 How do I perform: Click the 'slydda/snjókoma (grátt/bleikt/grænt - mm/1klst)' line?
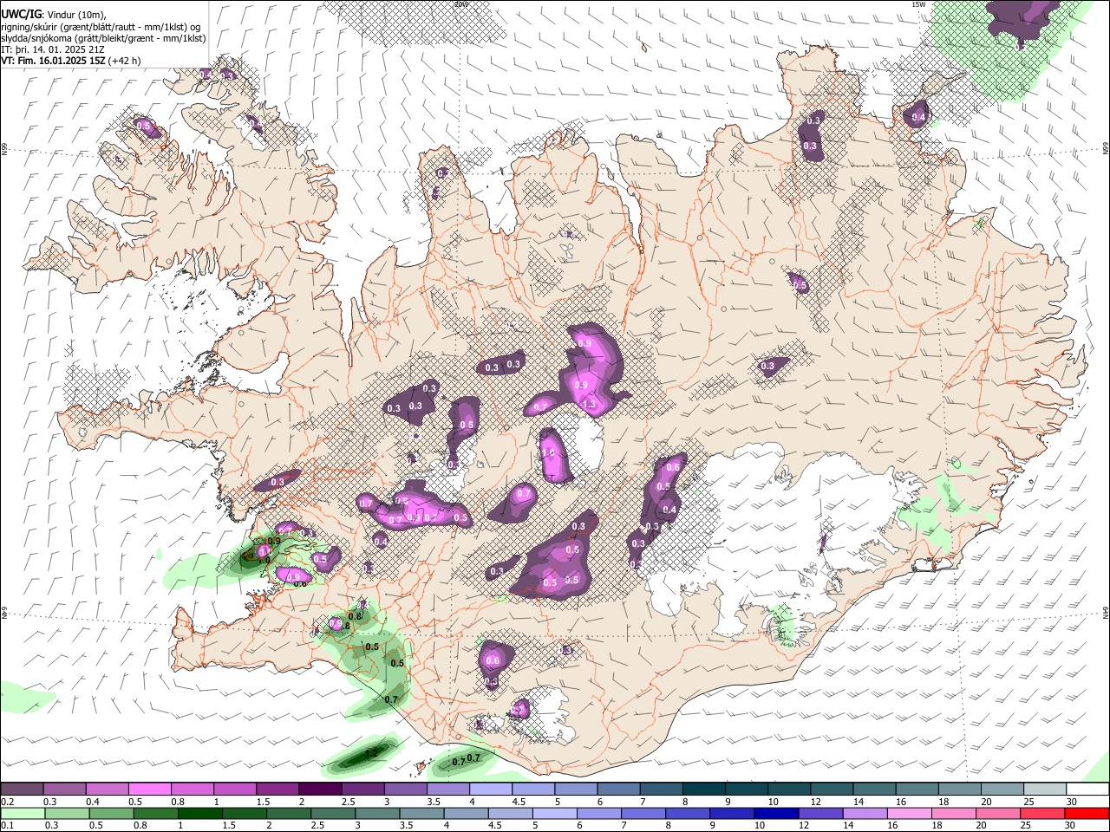click(x=104, y=38)
